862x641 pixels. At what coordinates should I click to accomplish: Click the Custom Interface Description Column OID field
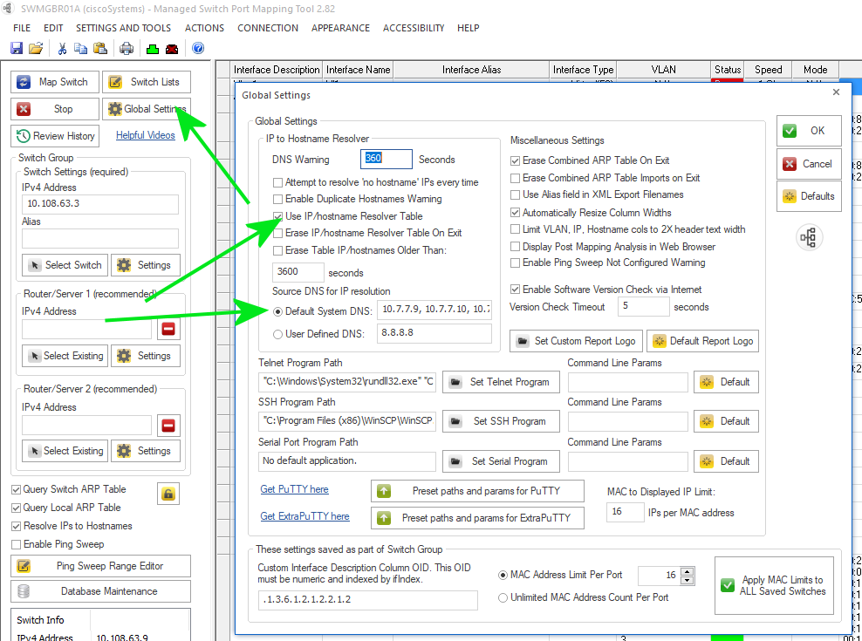coord(368,600)
